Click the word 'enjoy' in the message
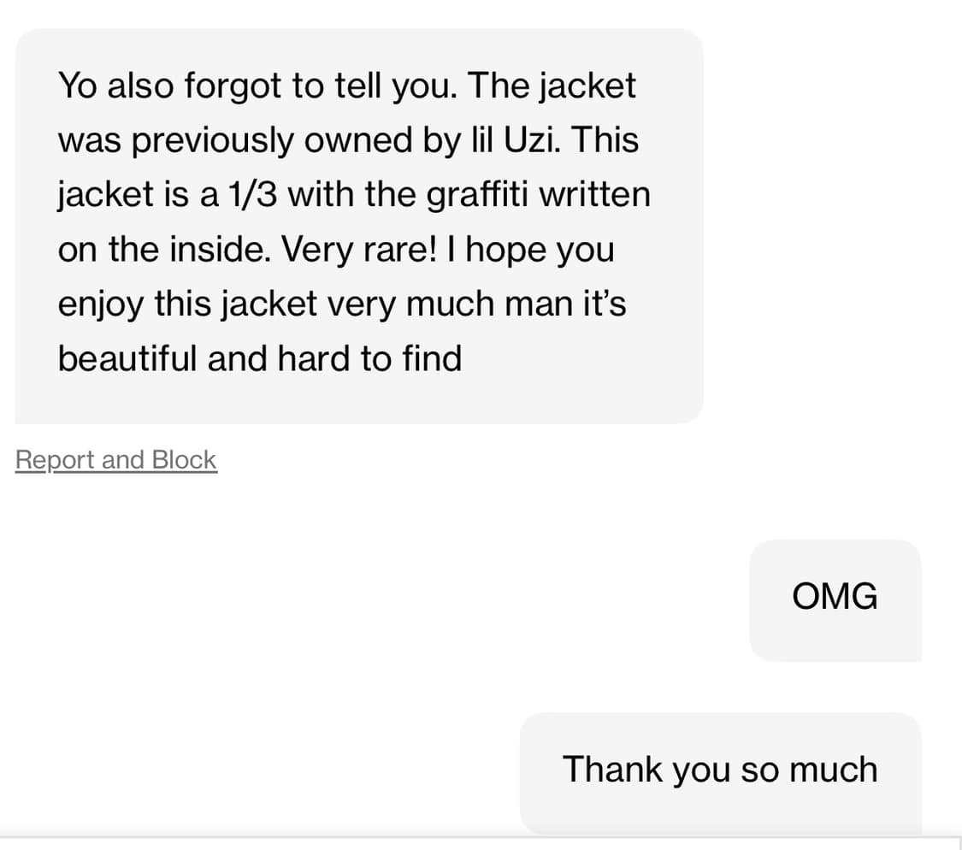The height and width of the screenshot is (850, 962). (x=101, y=304)
